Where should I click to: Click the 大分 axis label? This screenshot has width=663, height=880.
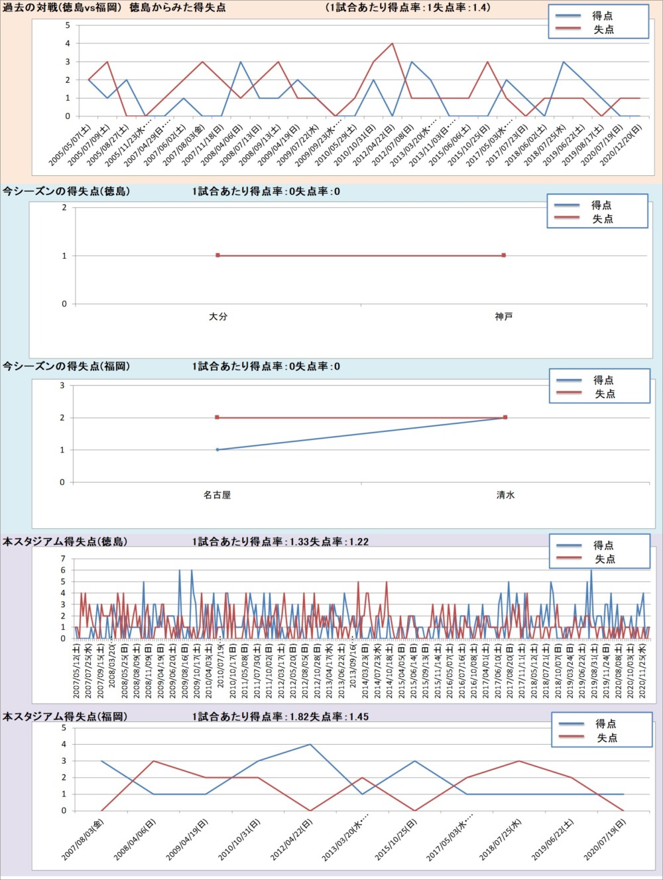(x=218, y=317)
